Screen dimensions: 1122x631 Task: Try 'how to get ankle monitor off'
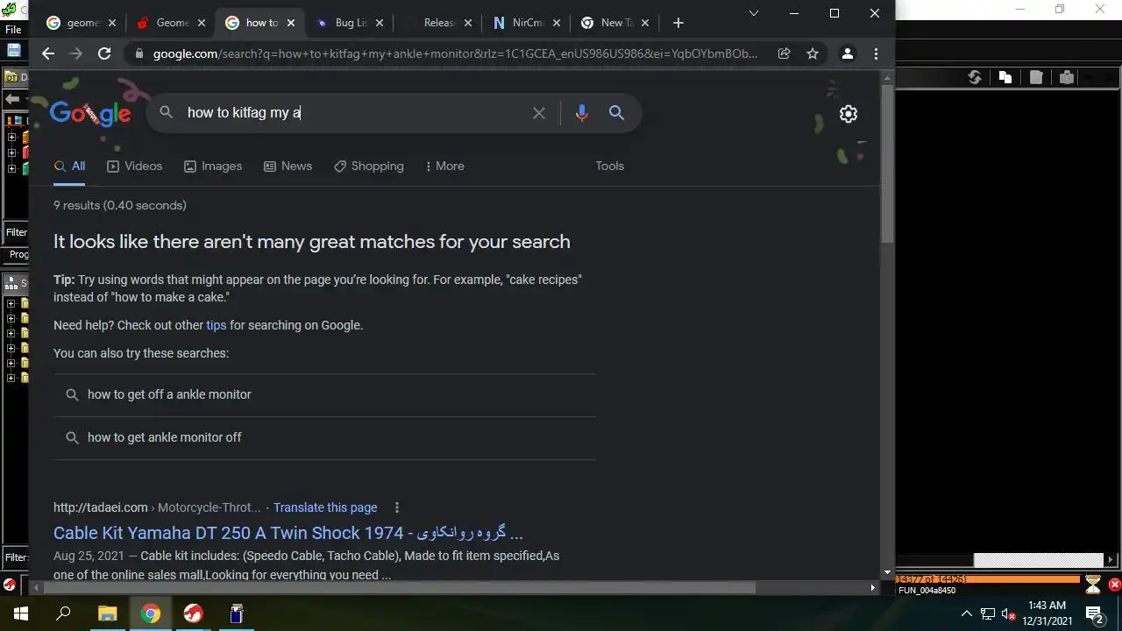[x=324, y=437]
